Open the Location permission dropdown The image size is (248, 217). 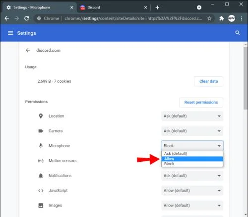[192, 116]
